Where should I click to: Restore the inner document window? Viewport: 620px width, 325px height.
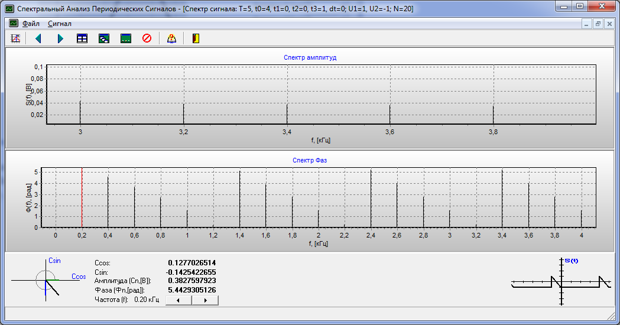coord(598,24)
